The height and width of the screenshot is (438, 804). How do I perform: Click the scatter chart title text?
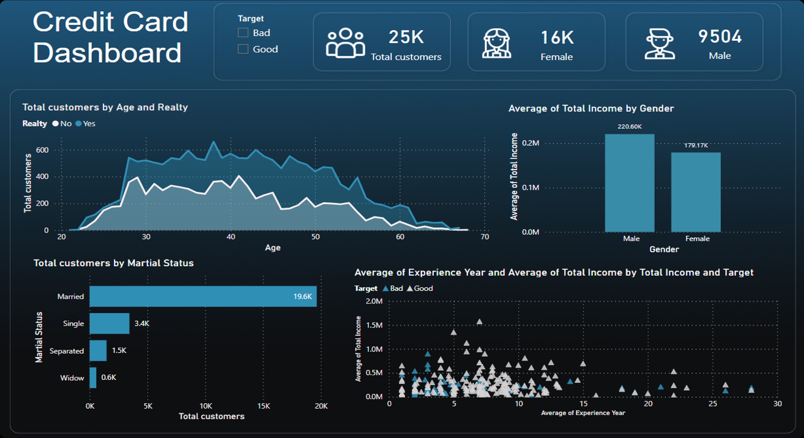click(x=554, y=273)
